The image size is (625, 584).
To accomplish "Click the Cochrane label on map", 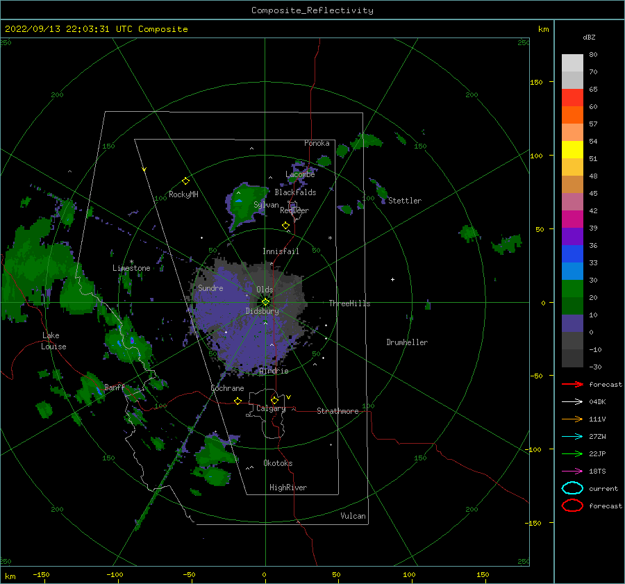I will pos(227,388).
